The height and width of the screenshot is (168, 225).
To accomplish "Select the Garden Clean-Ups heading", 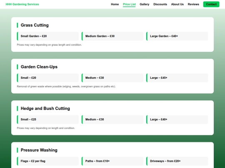I will 39,67.
